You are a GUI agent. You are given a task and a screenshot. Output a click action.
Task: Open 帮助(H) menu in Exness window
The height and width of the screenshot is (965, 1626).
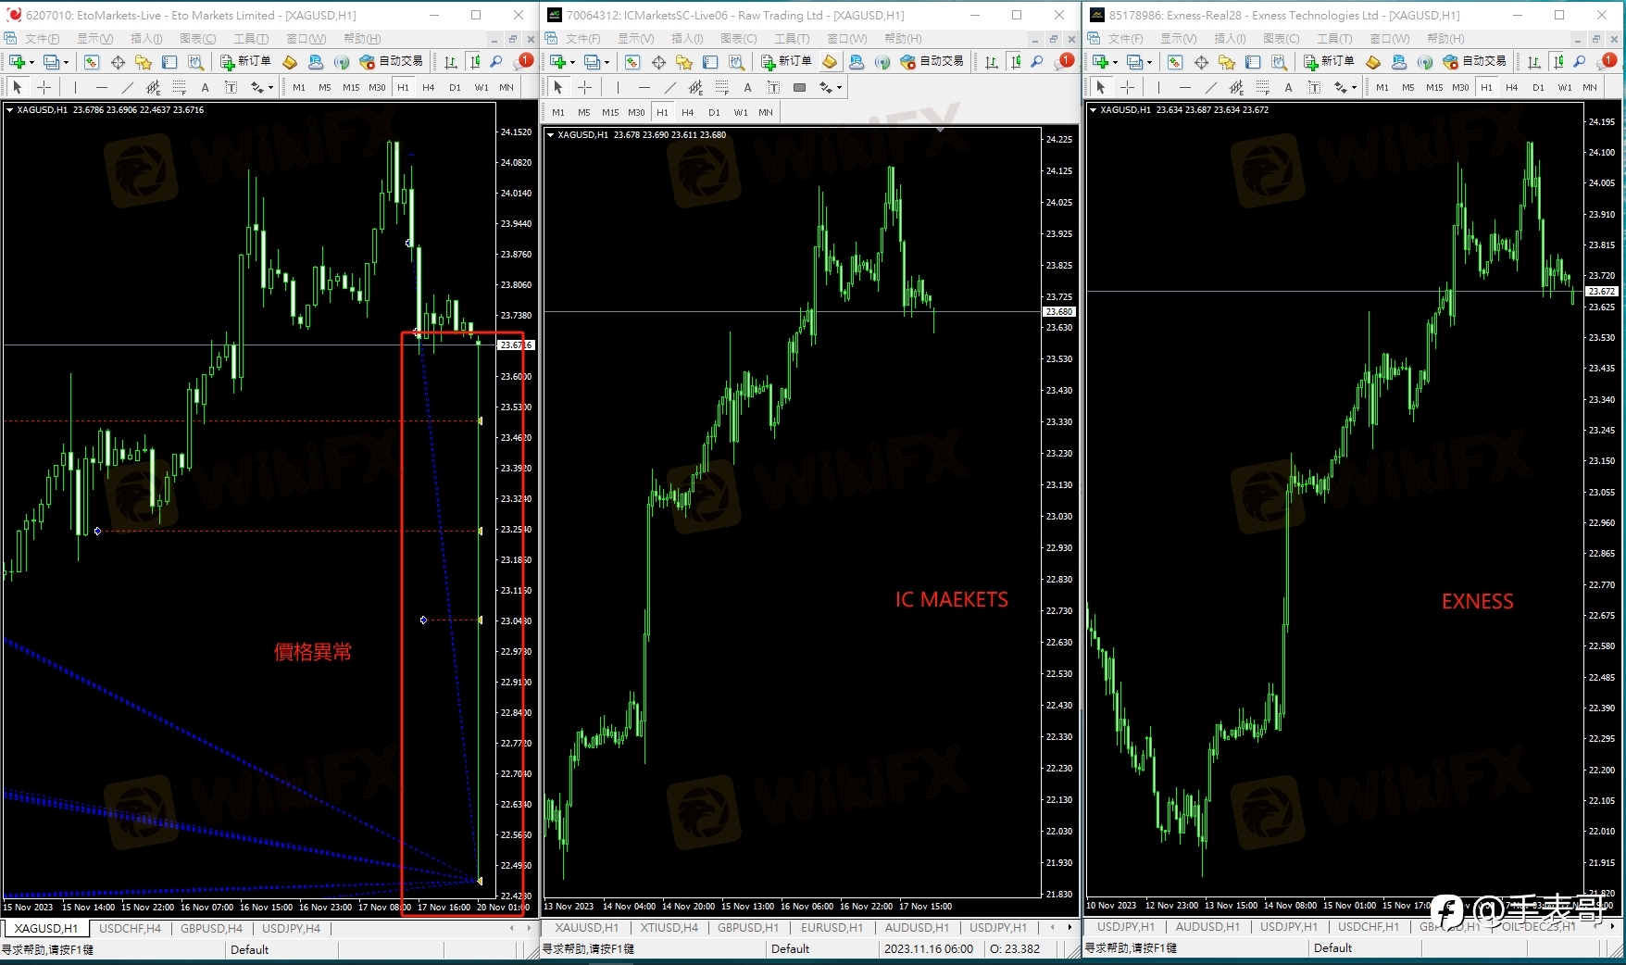pyautogui.click(x=1445, y=38)
